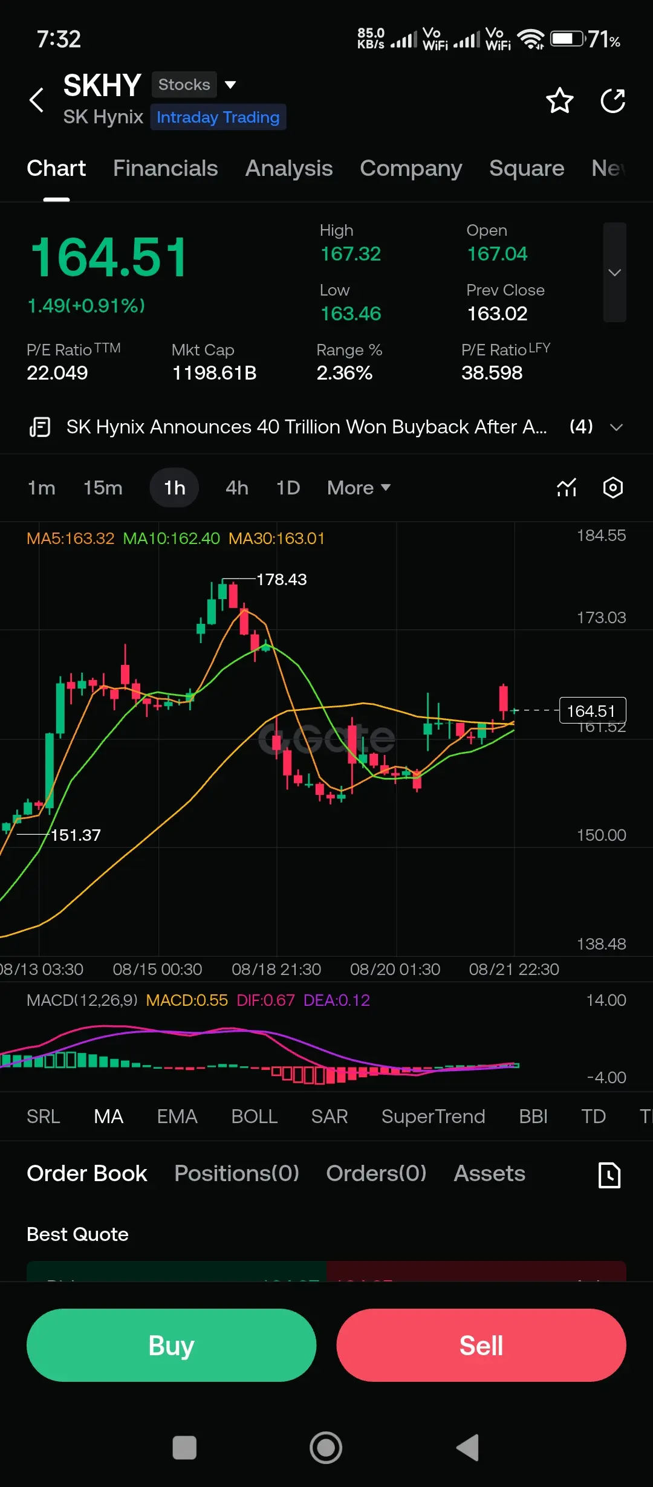The width and height of the screenshot is (653, 1487).
Task: Open Orders(0) tab
Action: (377, 1173)
